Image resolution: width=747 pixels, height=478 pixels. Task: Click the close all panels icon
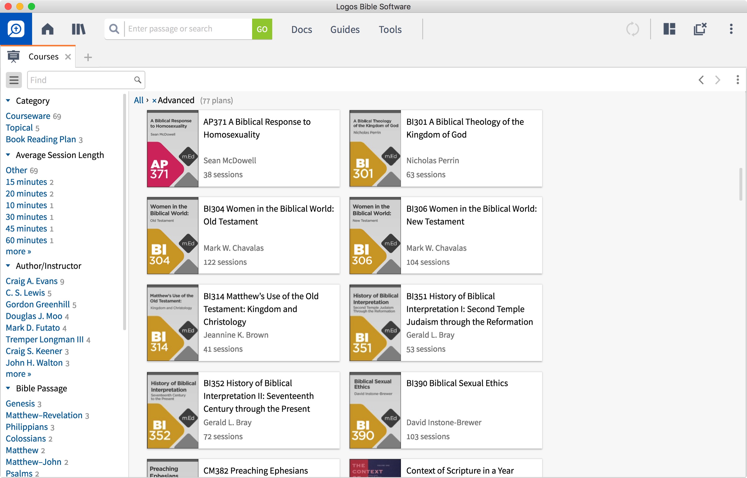(700, 29)
